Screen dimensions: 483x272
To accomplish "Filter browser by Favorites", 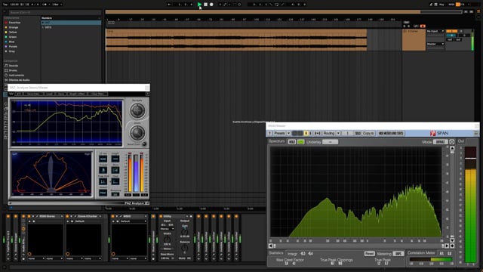I will [14, 23].
